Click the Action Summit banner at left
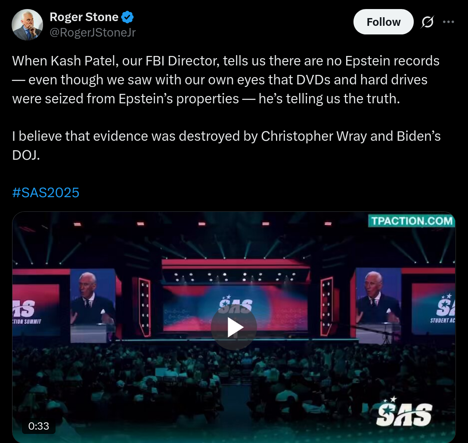 (36, 310)
